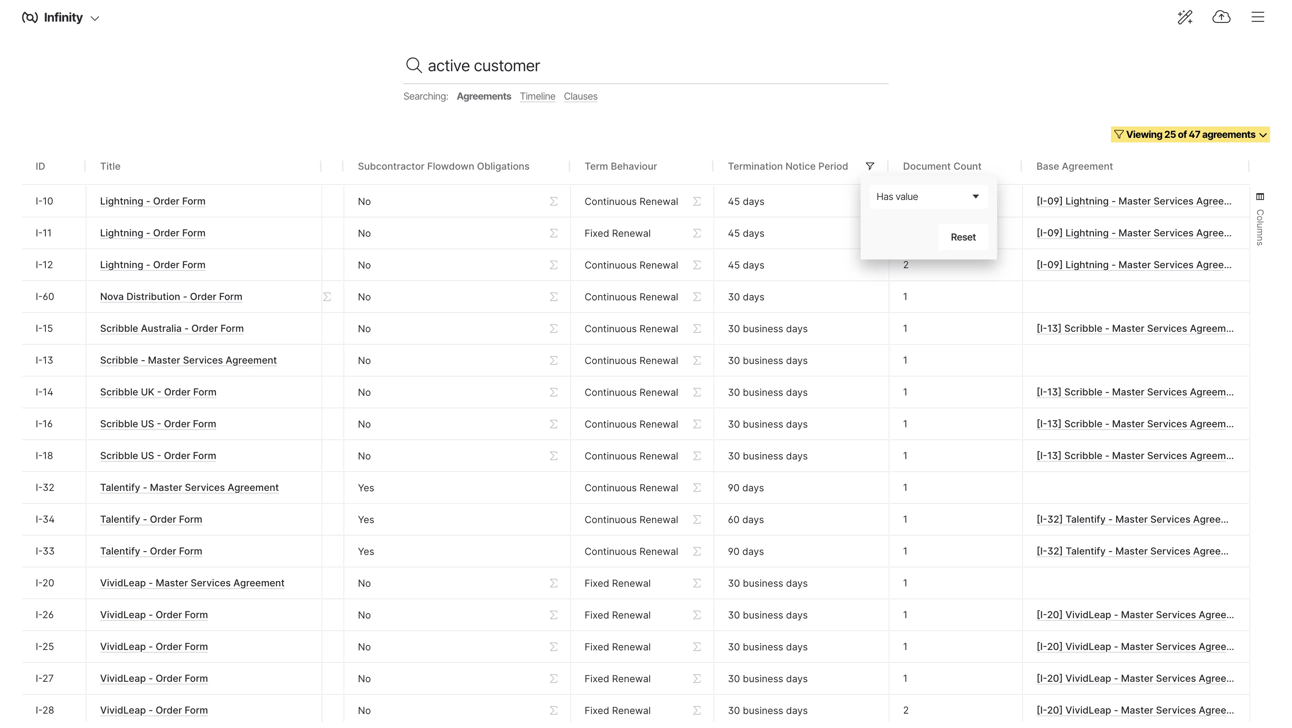
Task: Click the Infinity logo icon
Action: tap(30, 17)
